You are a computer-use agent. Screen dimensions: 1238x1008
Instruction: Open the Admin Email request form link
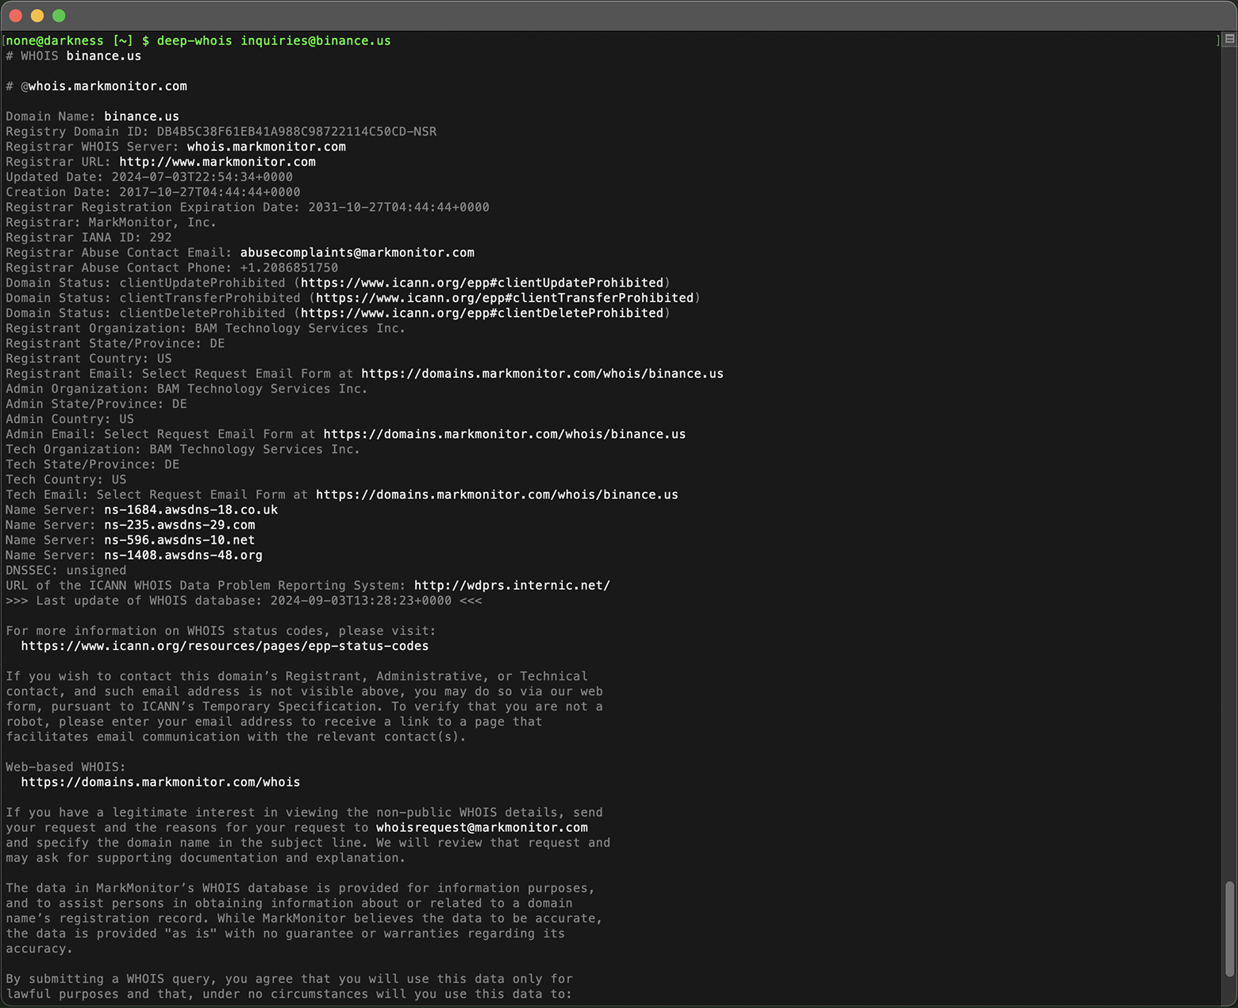504,434
